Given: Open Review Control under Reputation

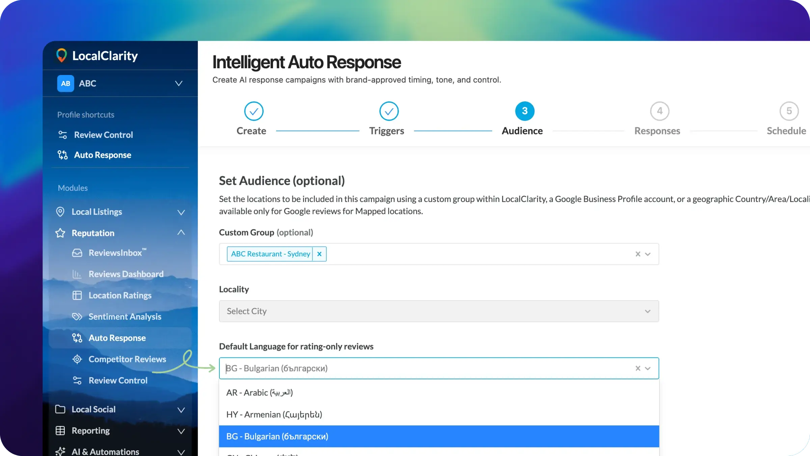Looking at the screenshot, I should [118, 380].
